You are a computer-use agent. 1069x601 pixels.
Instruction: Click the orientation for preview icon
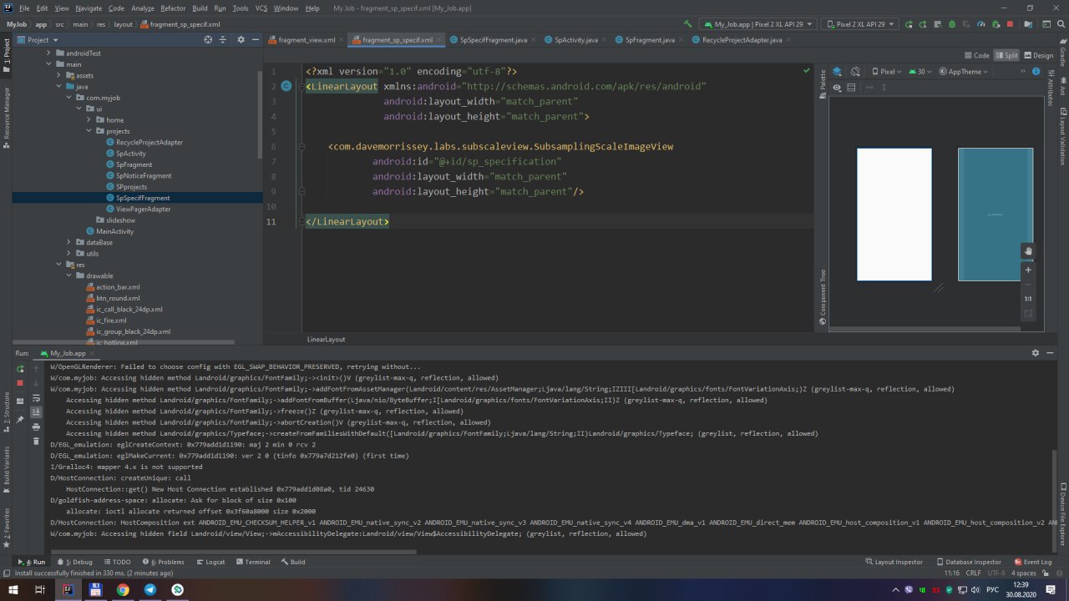[x=856, y=72]
